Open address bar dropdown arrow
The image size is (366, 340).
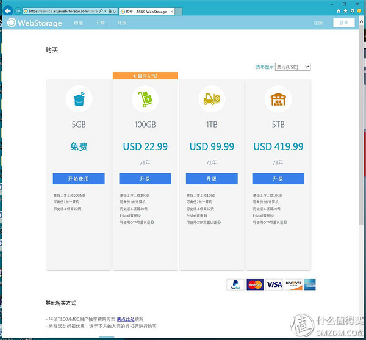point(106,11)
